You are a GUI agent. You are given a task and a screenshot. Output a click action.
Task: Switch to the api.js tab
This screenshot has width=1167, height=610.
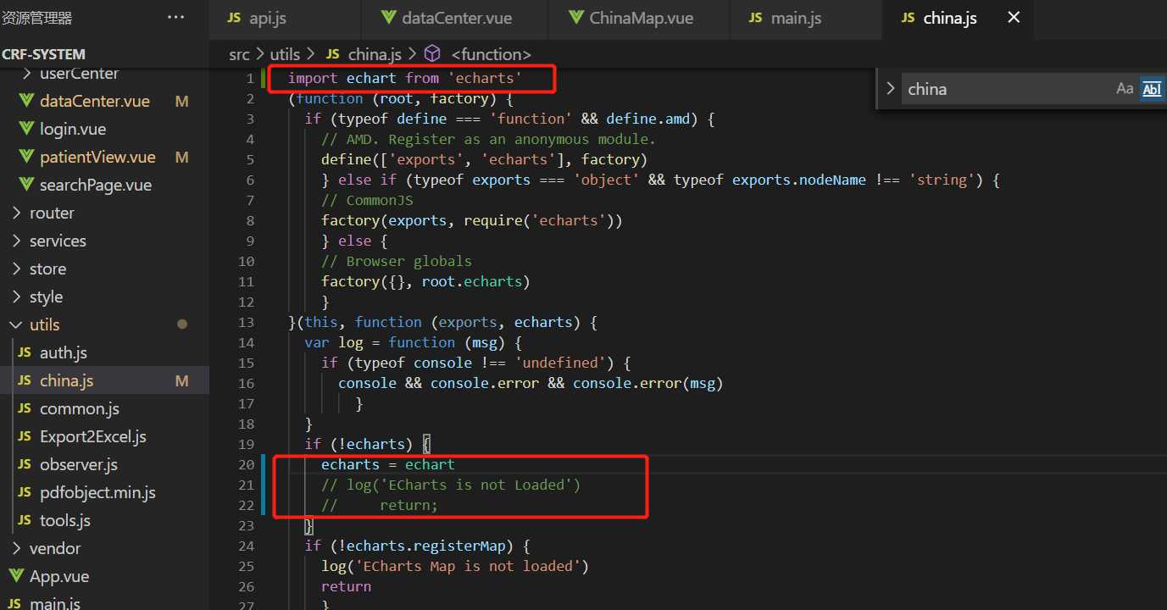(x=285, y=18)
